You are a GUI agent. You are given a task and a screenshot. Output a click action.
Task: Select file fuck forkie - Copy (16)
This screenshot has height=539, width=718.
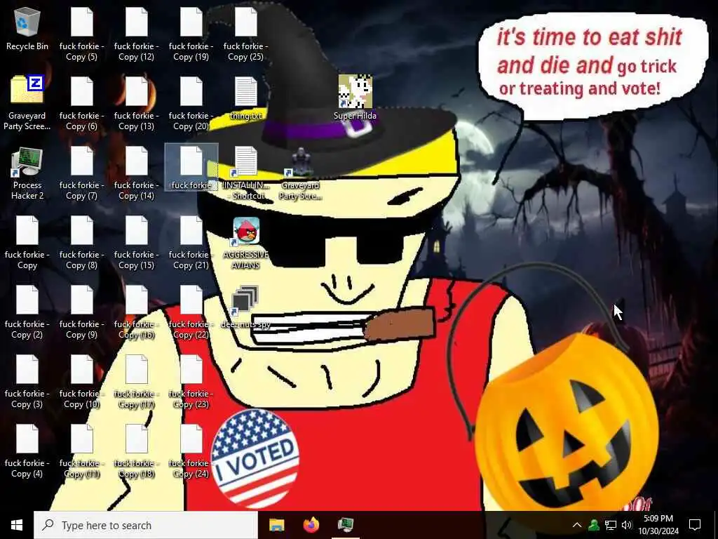click(x=137, y=312)
